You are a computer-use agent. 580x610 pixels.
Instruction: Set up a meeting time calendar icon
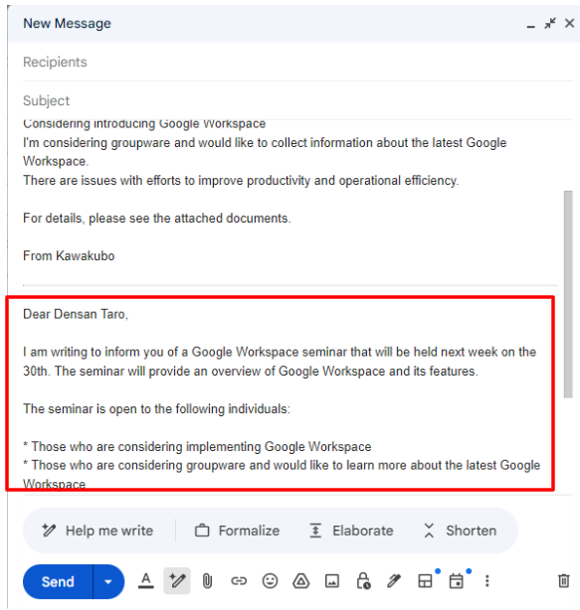[456, 581]
